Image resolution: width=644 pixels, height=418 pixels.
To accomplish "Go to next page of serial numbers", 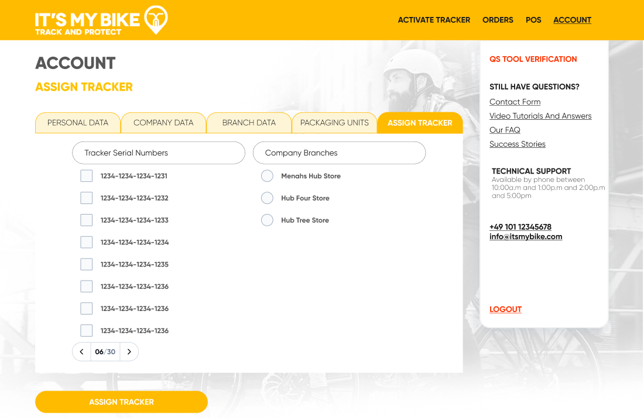I will [129, 351].
